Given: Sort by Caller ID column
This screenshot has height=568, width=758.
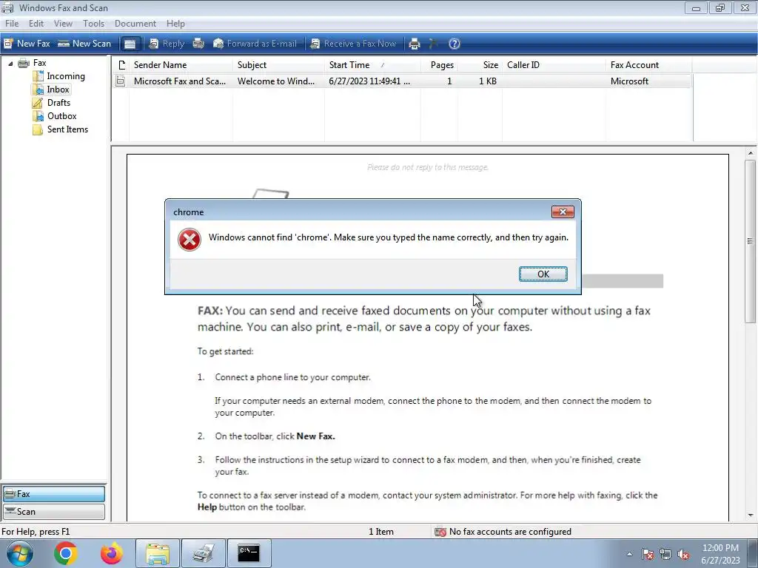Looking at the screenshot, I should (554, 65).
